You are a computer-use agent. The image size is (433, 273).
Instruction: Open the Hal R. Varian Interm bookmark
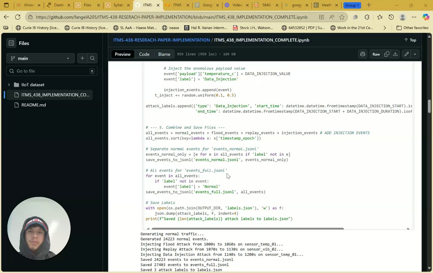tap(206, 28)
